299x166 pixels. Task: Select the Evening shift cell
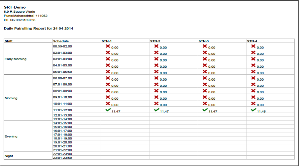[x=11, y=136]
